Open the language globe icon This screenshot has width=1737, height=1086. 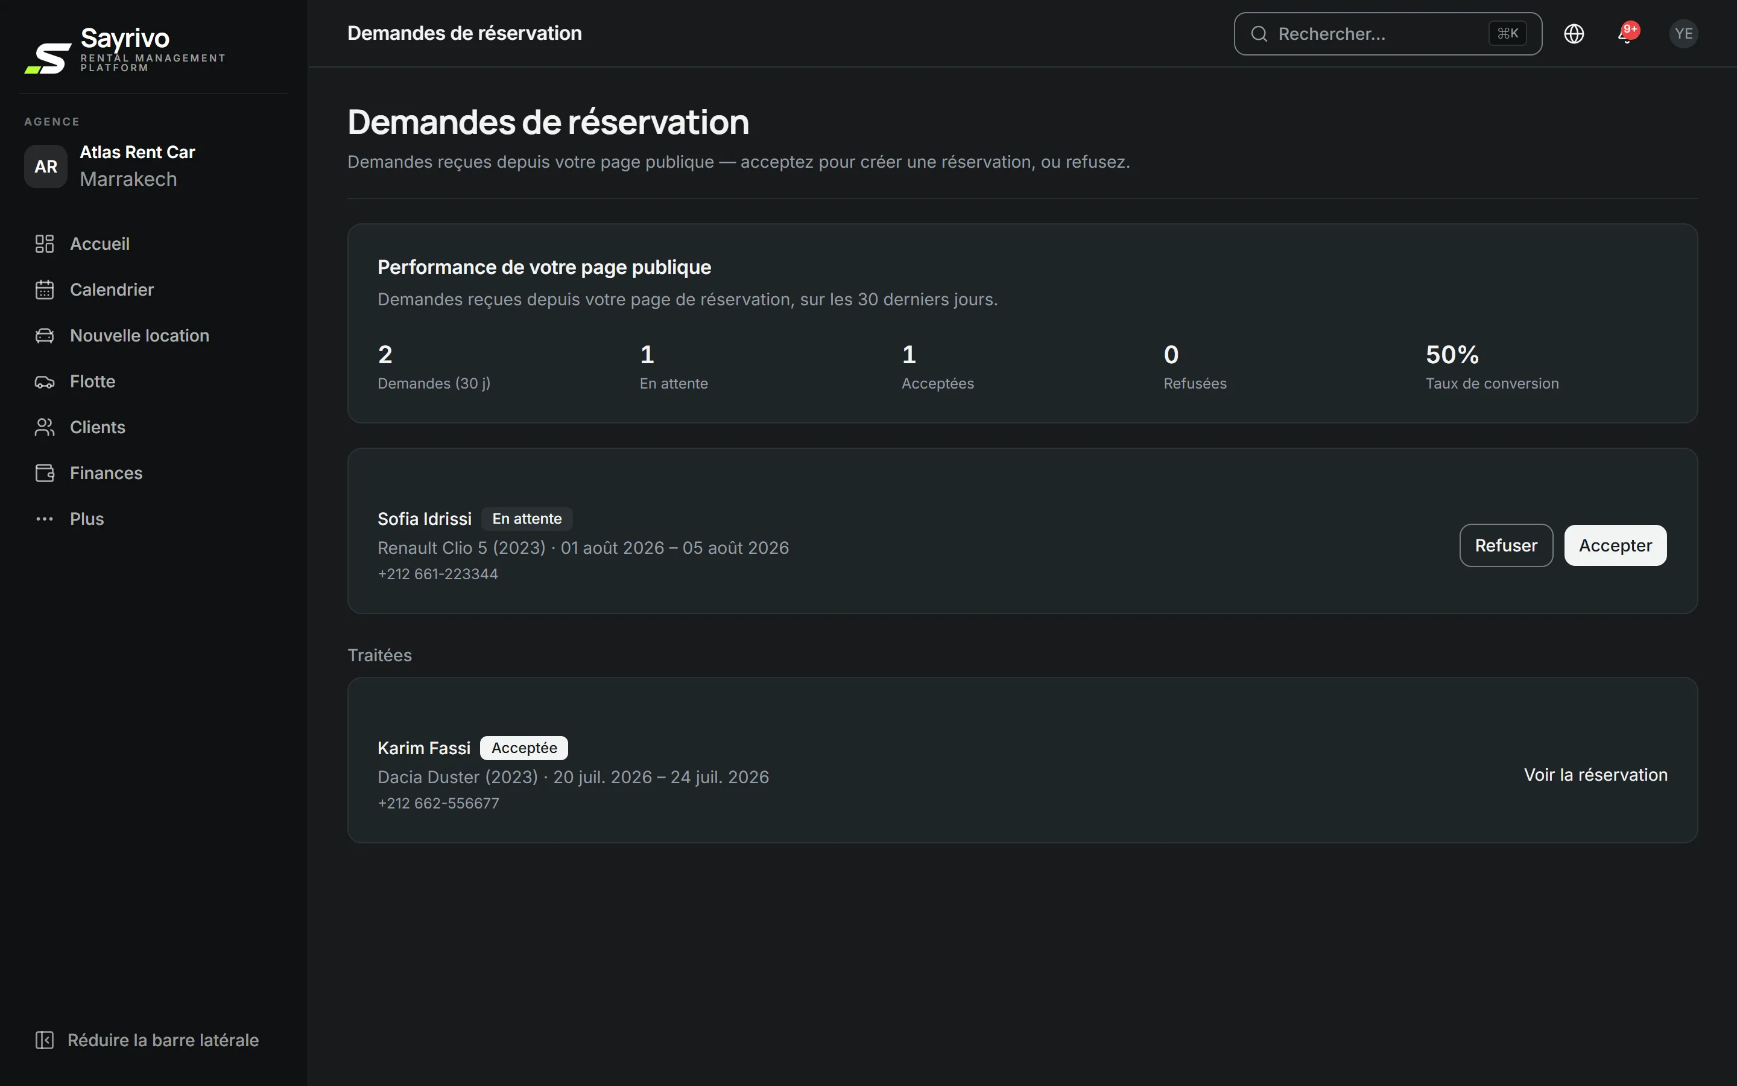1574,34
